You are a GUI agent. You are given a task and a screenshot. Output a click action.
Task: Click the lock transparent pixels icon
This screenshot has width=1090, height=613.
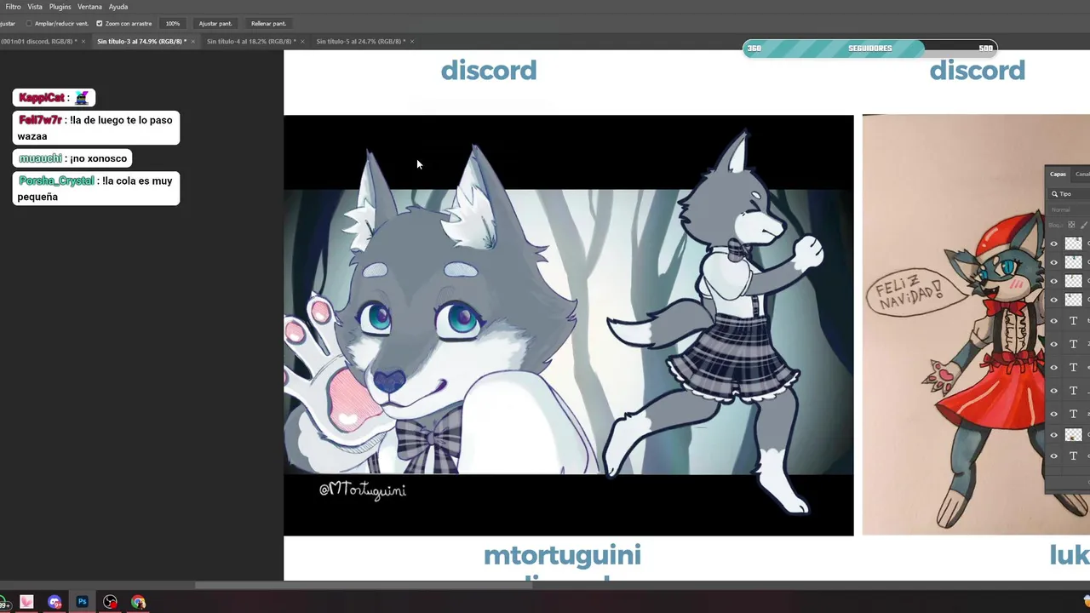(x=1071, y=225)
